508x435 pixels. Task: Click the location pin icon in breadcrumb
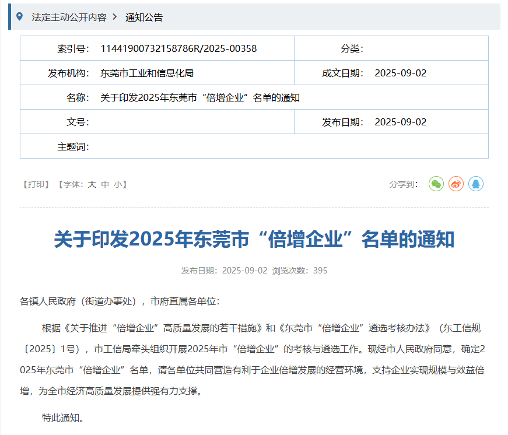pos(20,17)
